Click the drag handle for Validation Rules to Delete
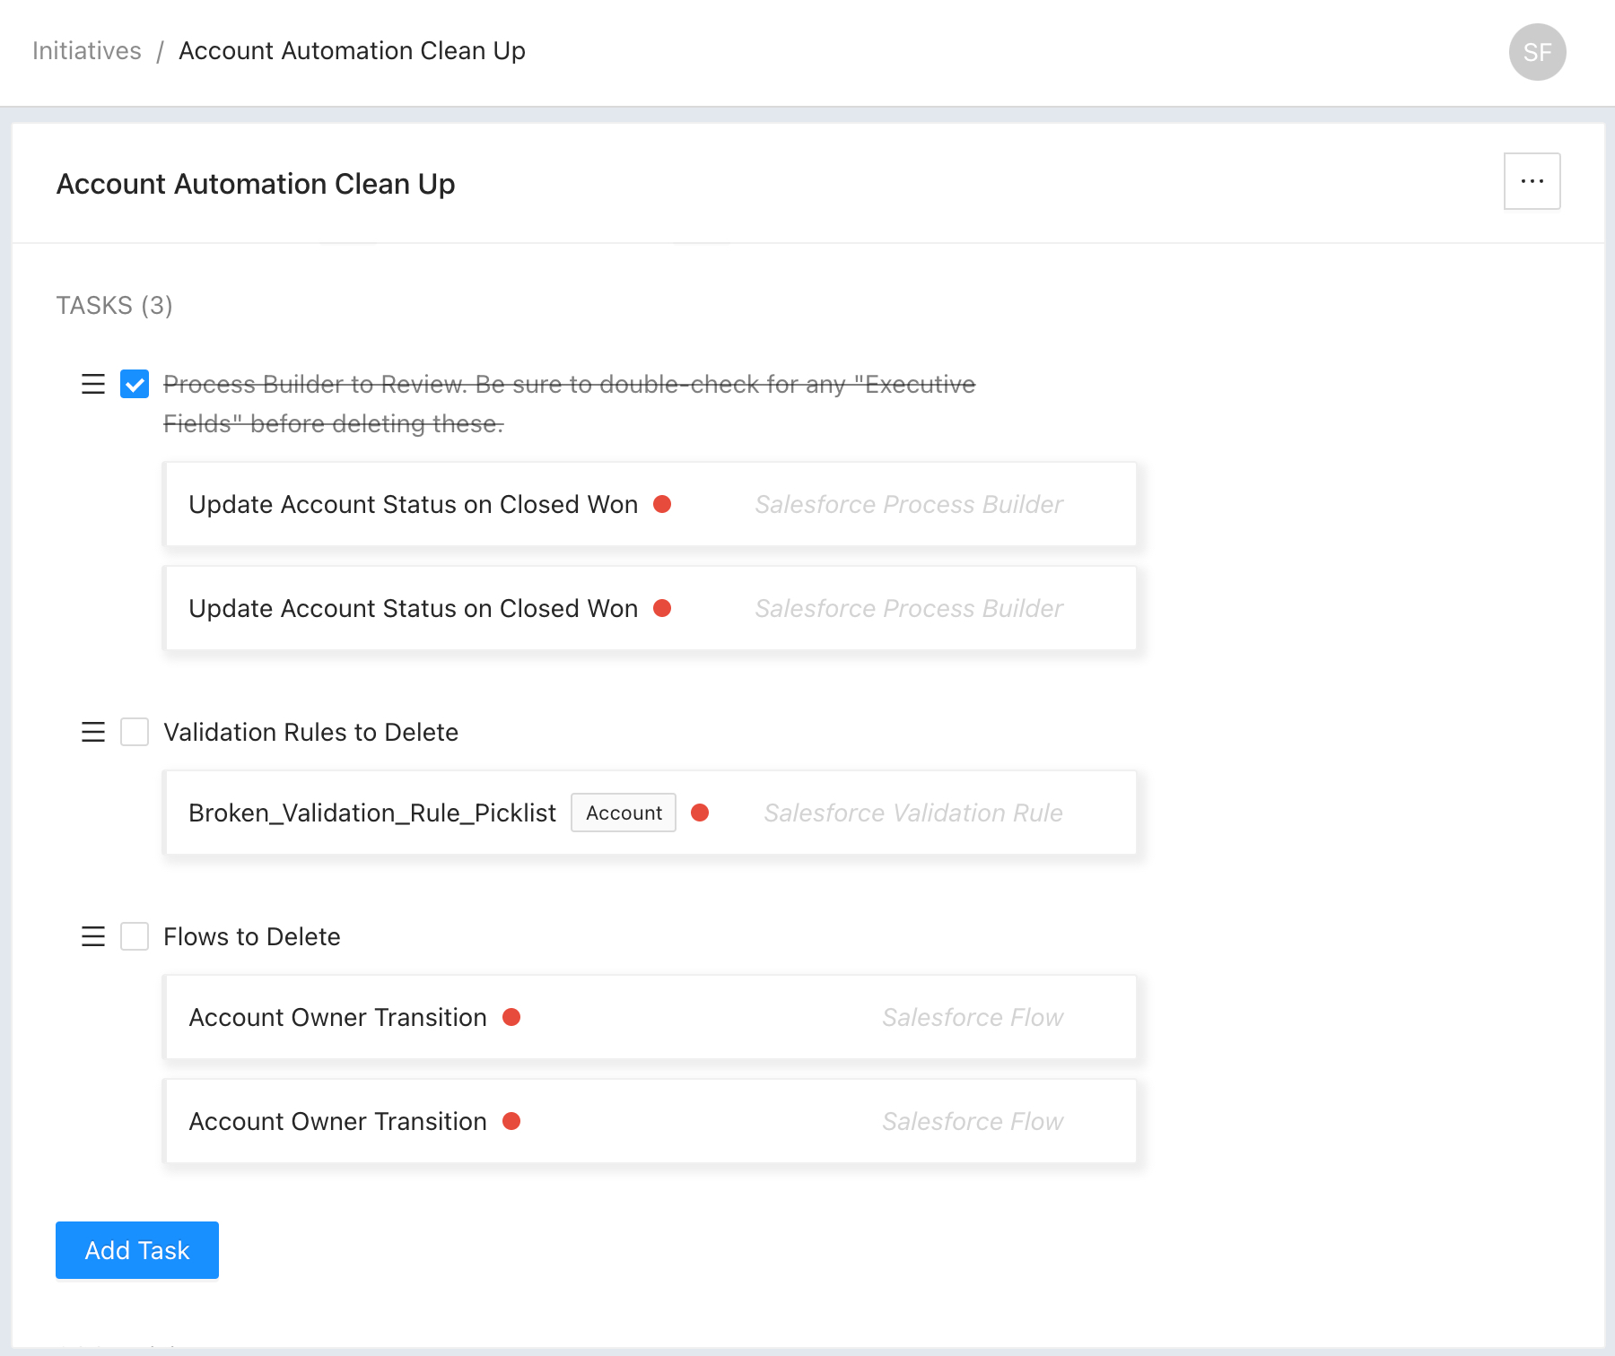 (93, 733)
